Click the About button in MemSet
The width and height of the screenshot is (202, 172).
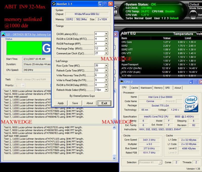90,103
